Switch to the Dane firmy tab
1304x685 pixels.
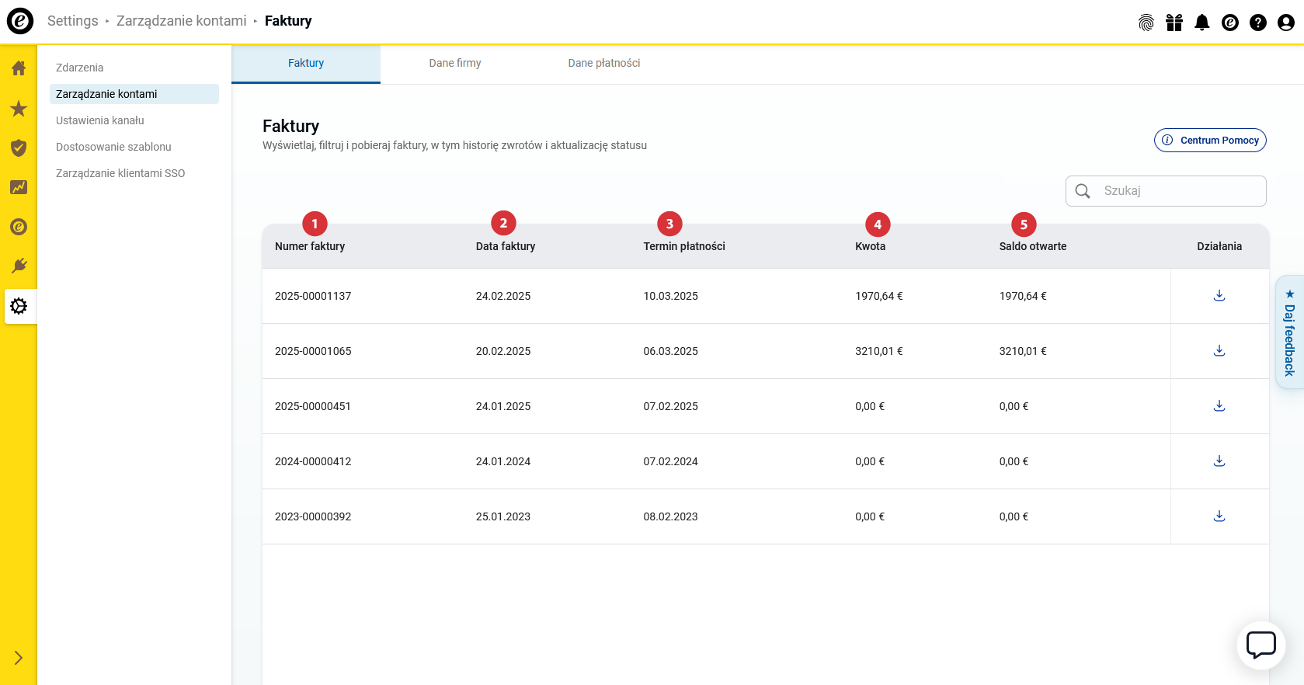[455, 63]
